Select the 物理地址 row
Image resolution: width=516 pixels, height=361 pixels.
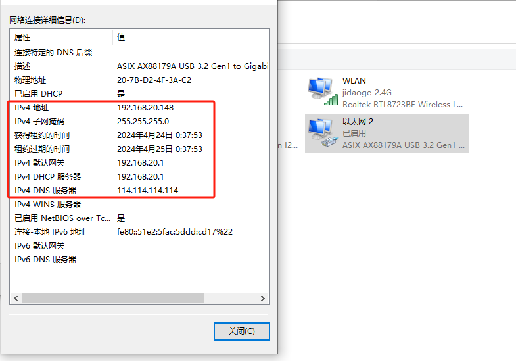tap(139, 80)
